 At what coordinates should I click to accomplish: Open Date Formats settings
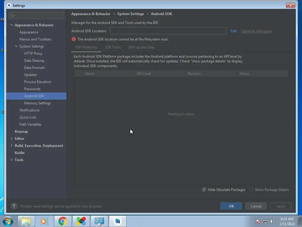[x=34, y=68]
